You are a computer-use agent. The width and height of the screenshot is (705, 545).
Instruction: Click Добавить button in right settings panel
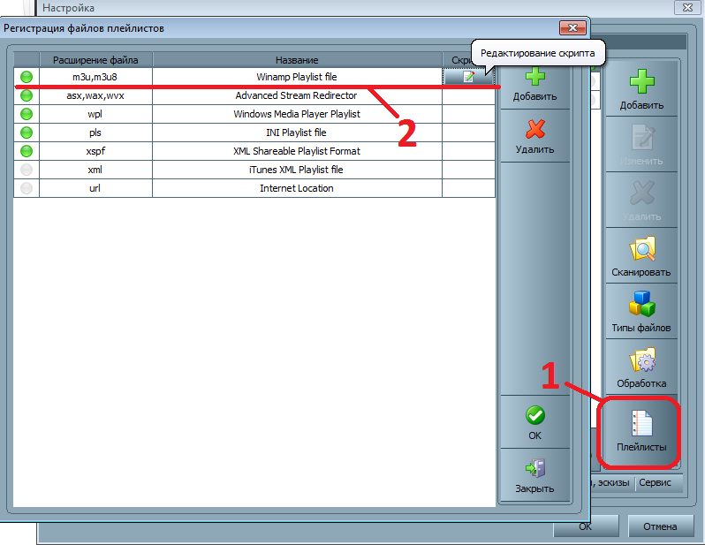pos(641,88)
